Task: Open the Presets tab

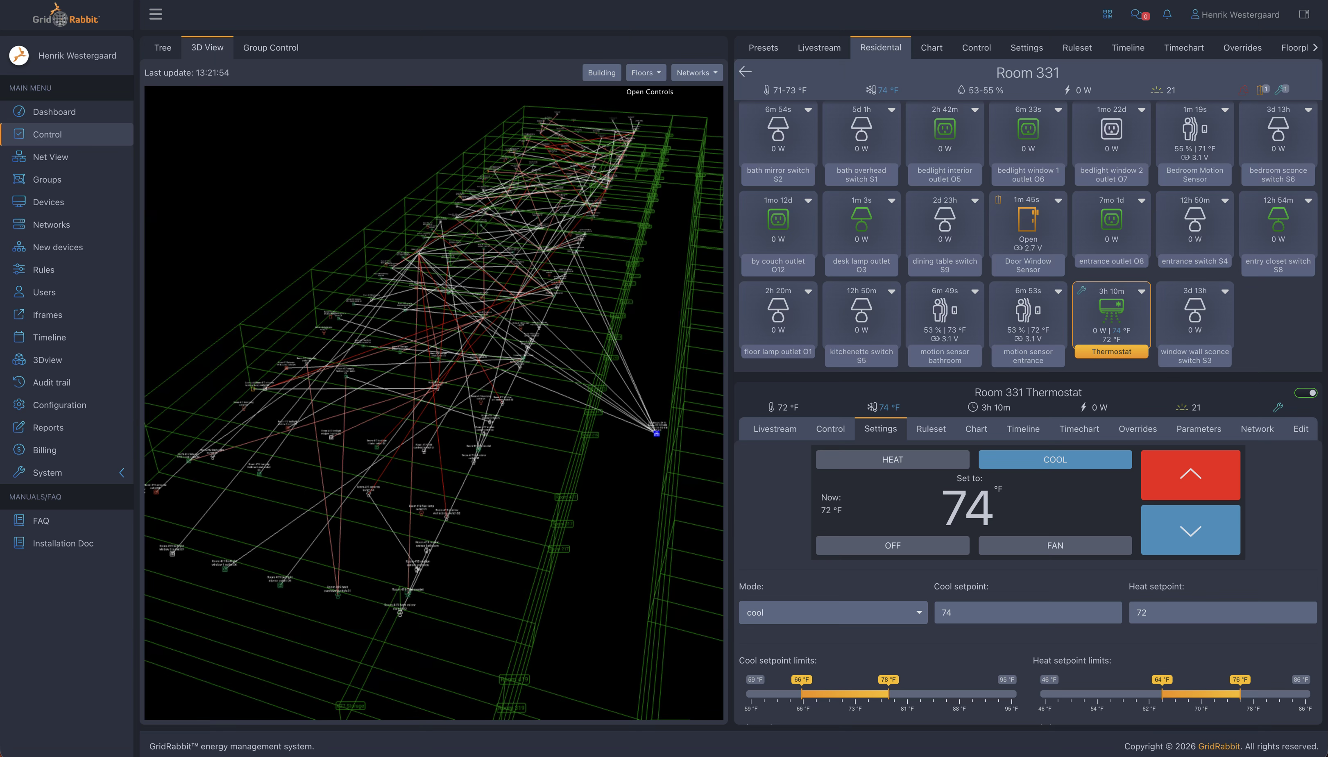Action: (x=762, y=48)
